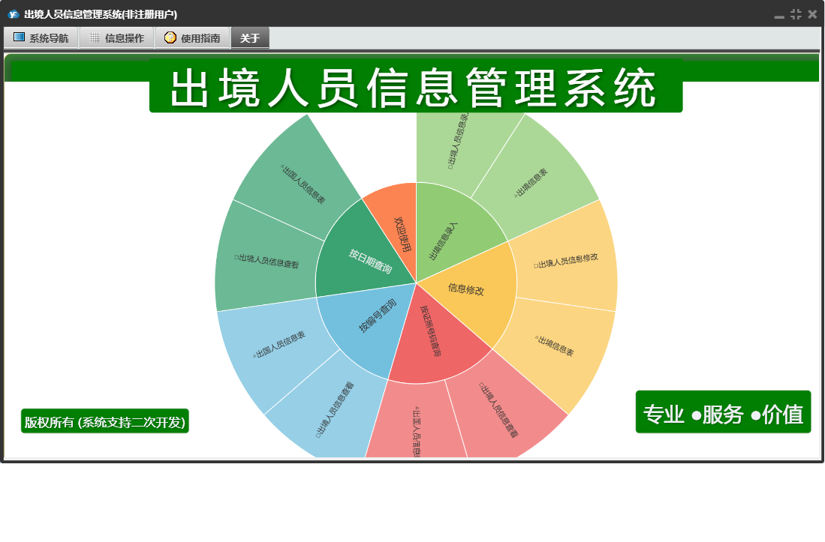The image size is (825, 542).
Task: Click the app logo in the title bar
Action: point(14,14)
